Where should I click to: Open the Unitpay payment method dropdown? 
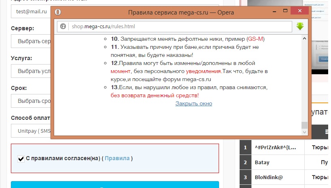(31, 131)
